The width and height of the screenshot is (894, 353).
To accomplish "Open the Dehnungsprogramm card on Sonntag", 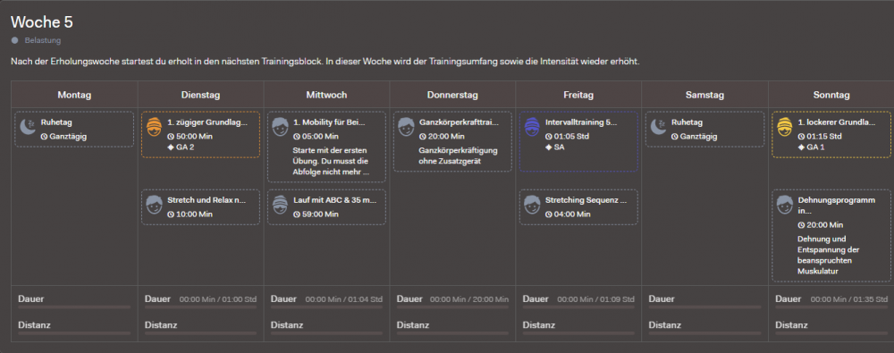I will pyautogui.click(x=831, y=236).
